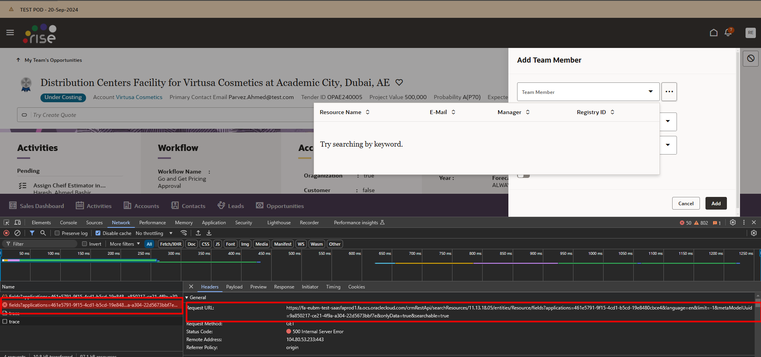This screenshot has width=761, height=357.
Task: Filter requests by JS type
Action: 218,244
